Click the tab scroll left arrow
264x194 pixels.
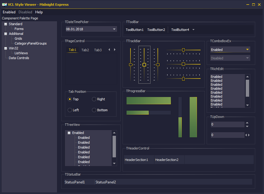pyautogui.click(x=109, y=50)
